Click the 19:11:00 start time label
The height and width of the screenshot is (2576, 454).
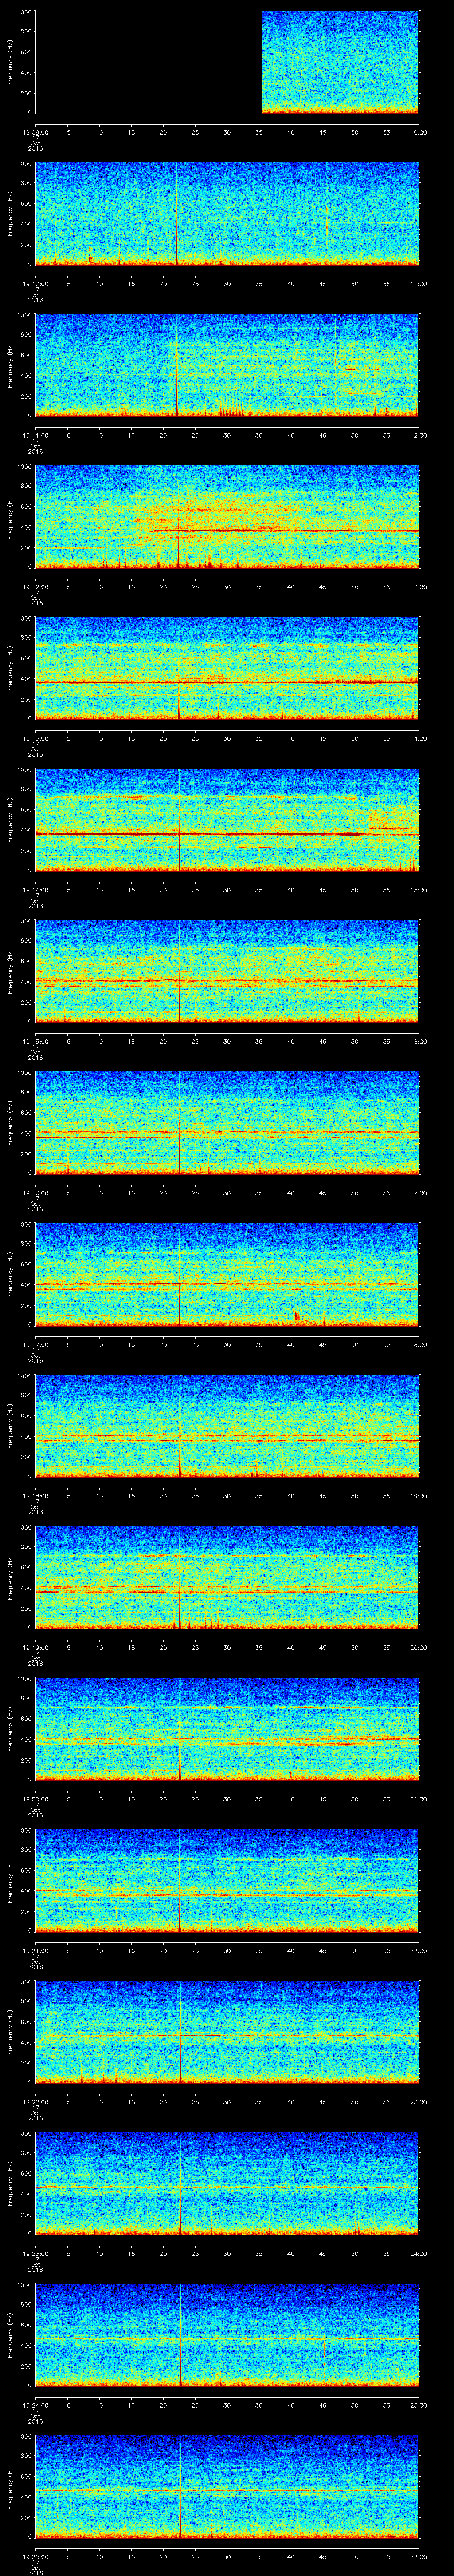35,435
